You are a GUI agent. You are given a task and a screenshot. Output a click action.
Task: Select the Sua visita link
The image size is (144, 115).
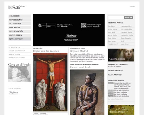pyautogui.click(x=112, y=38)
